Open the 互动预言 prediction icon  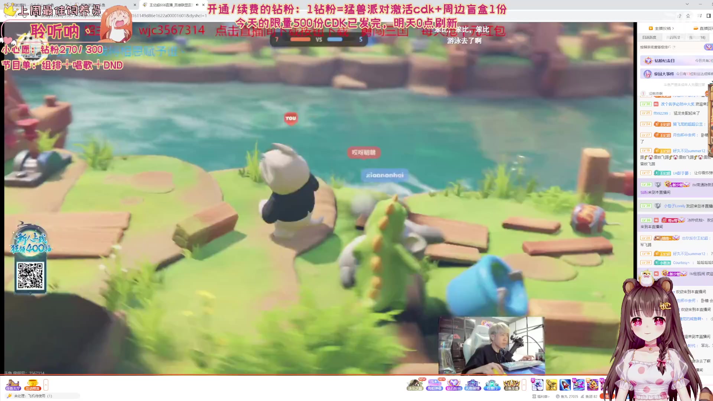click(x=32, y=385)
